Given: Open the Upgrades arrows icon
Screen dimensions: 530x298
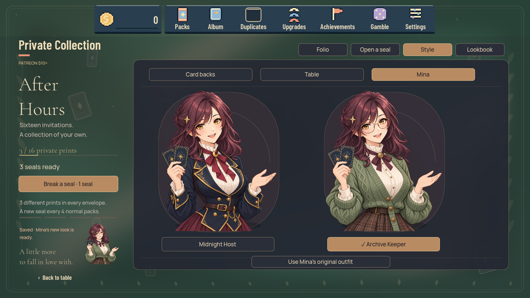Looking at the screenshot, I should click(x=294, y=15).
